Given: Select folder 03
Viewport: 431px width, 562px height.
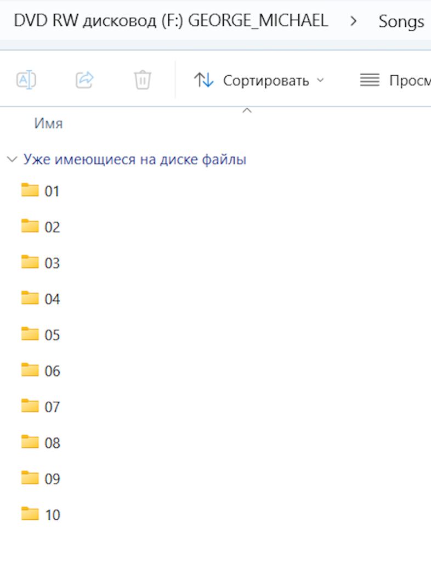Looking at the screenshot, I should click(x=41, y=263).
